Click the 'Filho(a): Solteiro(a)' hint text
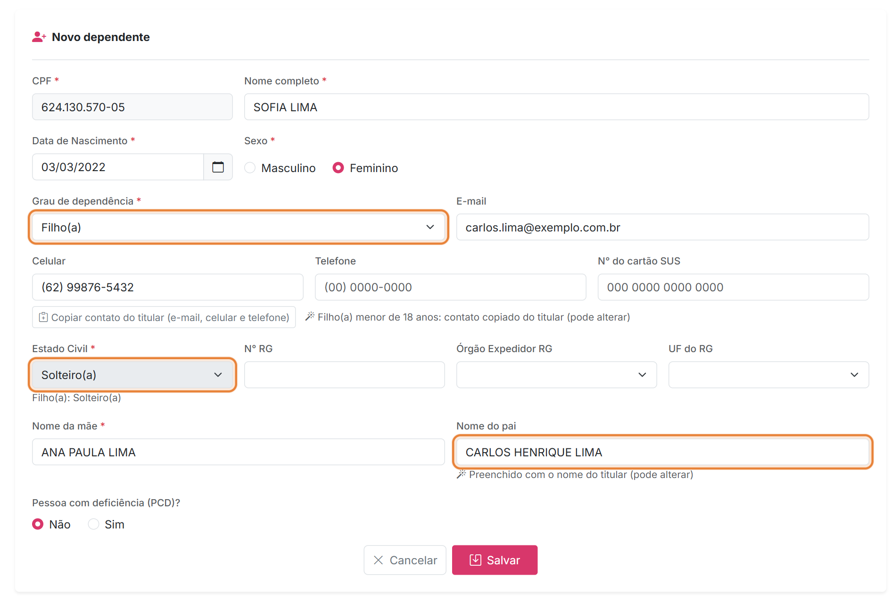This screenshot has height=602, width=891. click(x=76, y=398)
